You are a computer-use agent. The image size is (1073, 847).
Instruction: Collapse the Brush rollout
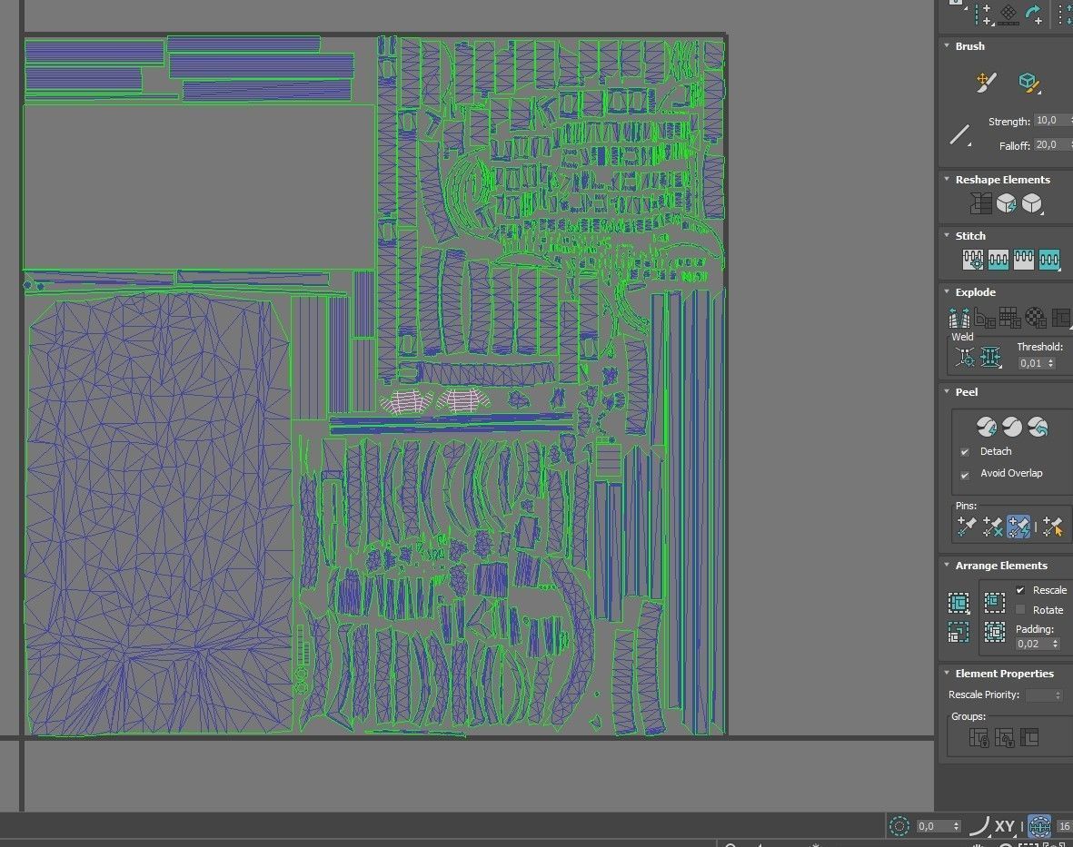947,45
